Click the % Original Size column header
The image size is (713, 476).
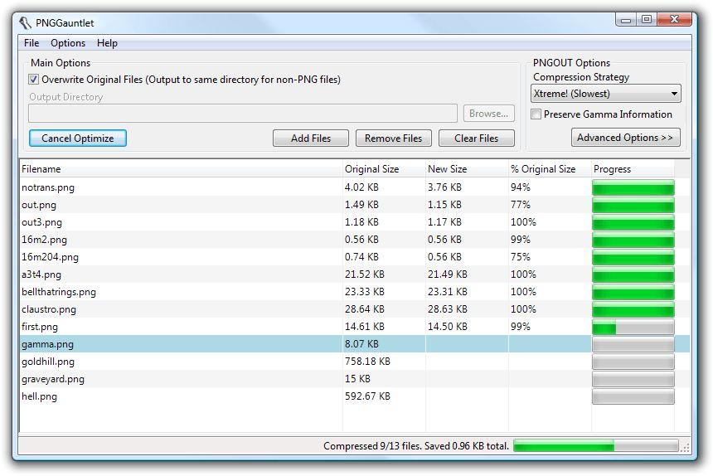tap(550, 169)
